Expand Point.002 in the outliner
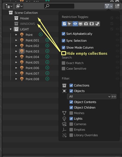 tap(16, 46)
